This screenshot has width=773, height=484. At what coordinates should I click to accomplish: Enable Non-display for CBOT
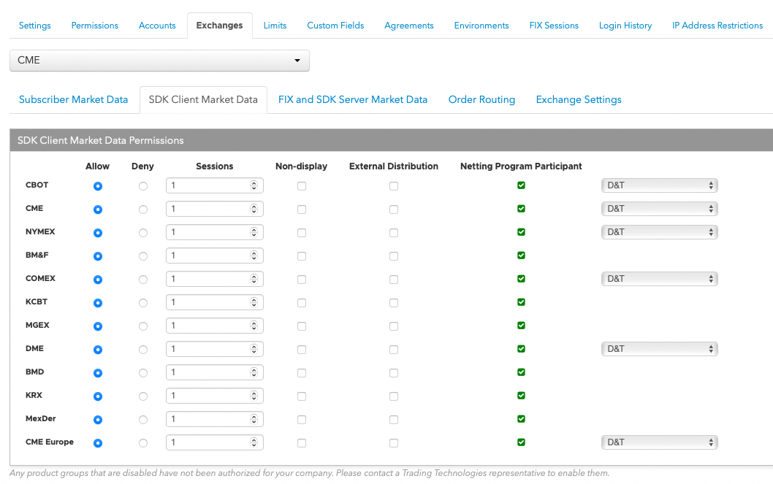[x=302, y=186]
